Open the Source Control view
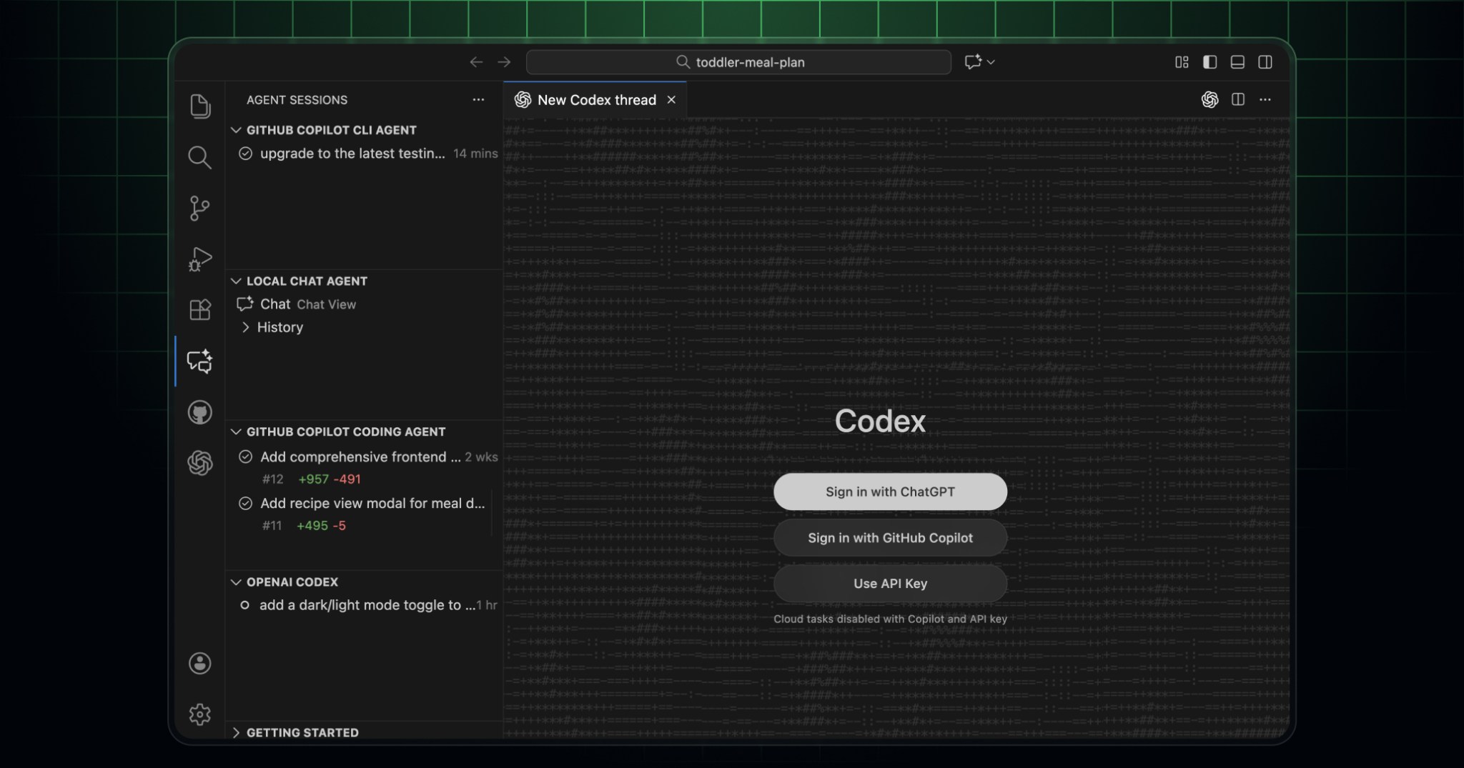The height and width of the screenshot is (768, 1464). click(x=199, y=208)
